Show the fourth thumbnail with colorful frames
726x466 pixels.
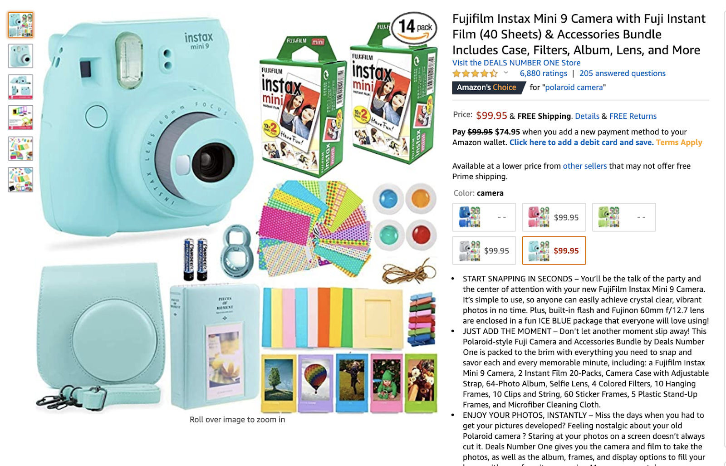[20, 118]
